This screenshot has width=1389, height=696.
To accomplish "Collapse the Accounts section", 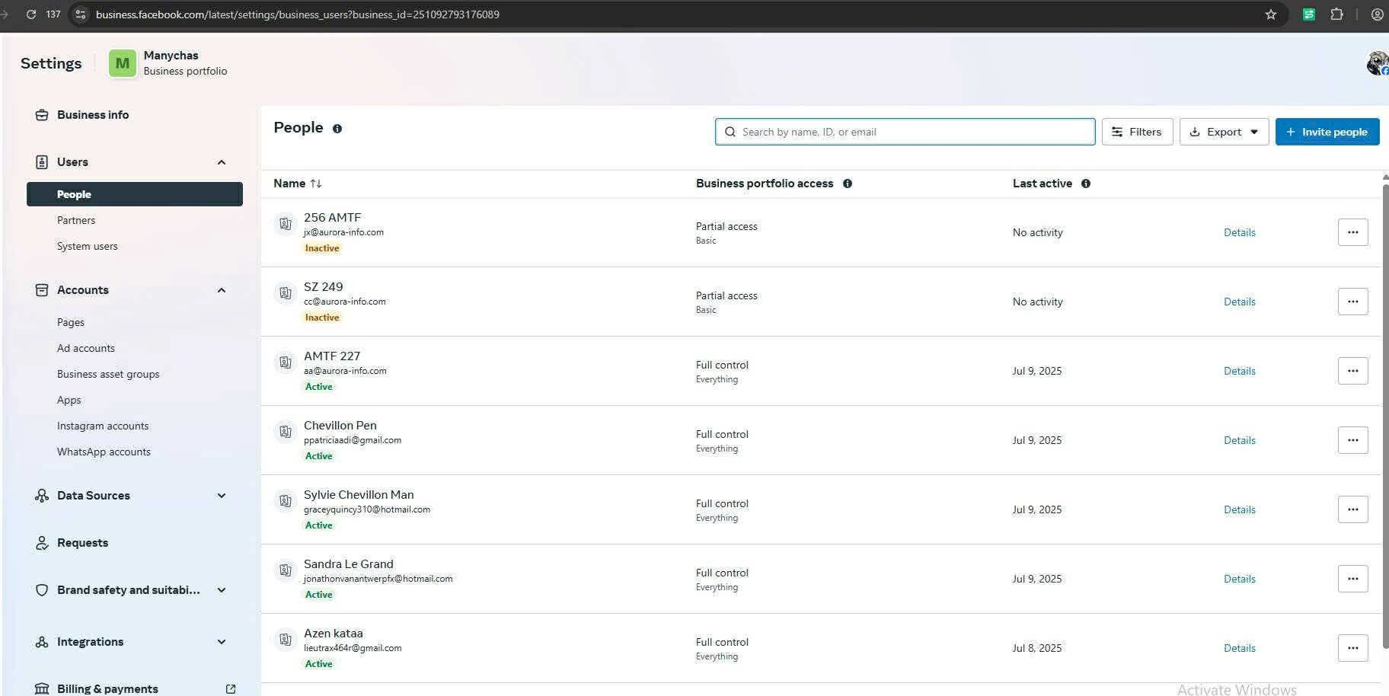I will tap(222, 290).
